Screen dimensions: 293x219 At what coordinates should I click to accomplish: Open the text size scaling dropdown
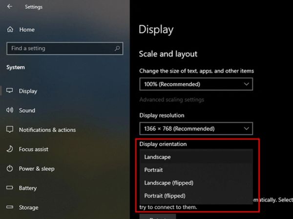[x=196, y=84]
